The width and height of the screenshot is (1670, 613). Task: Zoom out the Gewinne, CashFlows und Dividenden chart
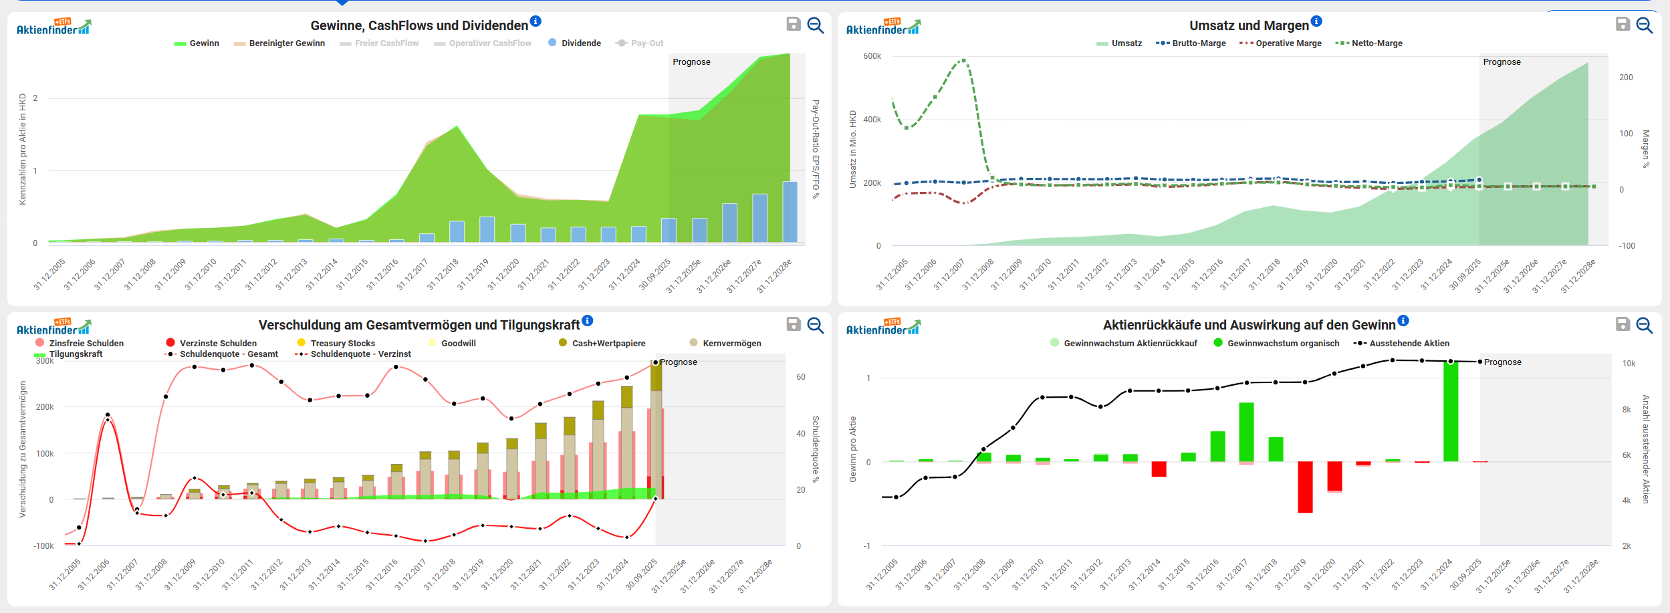816,25
